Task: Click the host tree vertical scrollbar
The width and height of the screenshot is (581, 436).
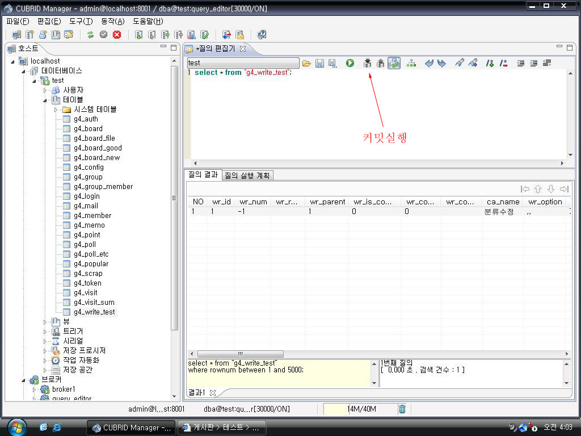Action: click(175, 198)
